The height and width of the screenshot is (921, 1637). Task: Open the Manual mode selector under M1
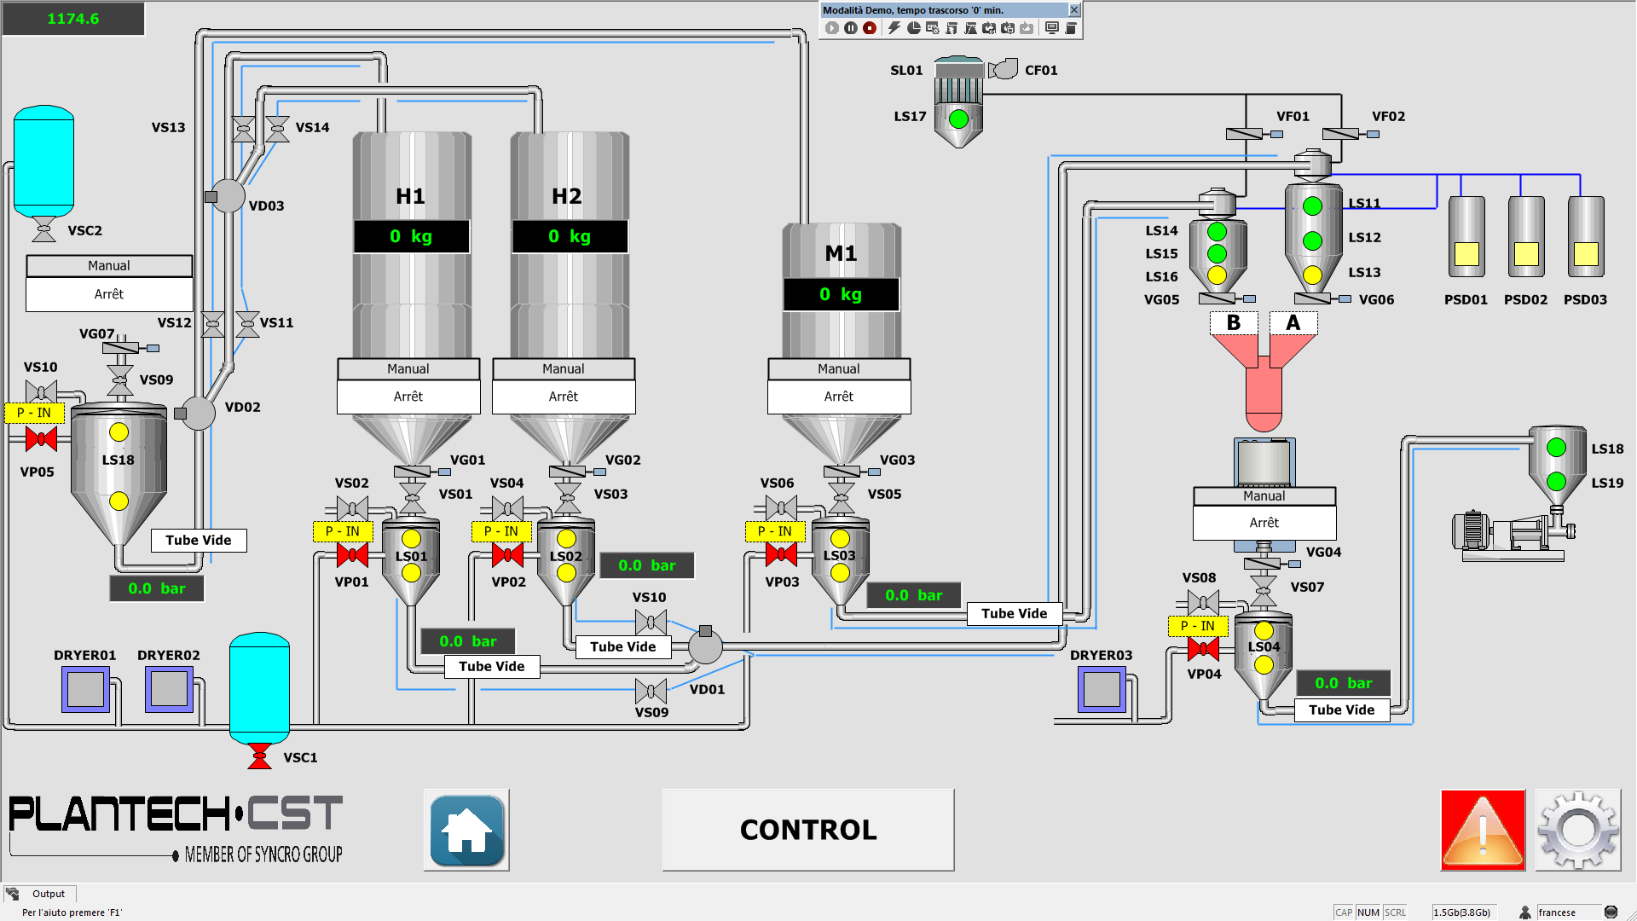click(839, 369)
